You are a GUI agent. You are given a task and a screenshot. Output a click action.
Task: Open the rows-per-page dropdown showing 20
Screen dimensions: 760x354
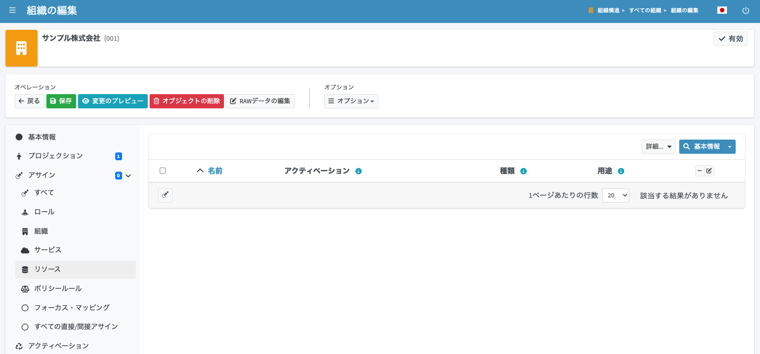[615, 196]
